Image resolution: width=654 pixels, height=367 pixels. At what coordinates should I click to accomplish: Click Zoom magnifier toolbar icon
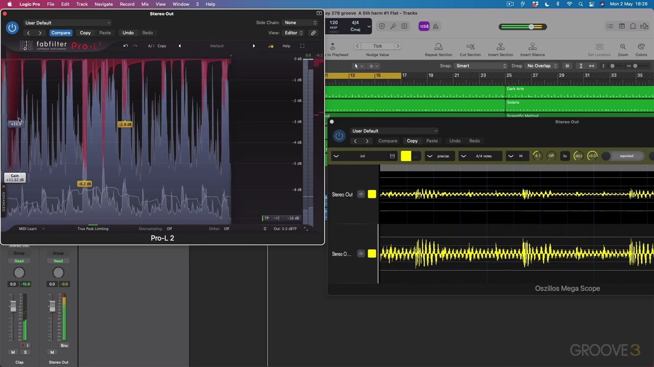click(623, 47)
